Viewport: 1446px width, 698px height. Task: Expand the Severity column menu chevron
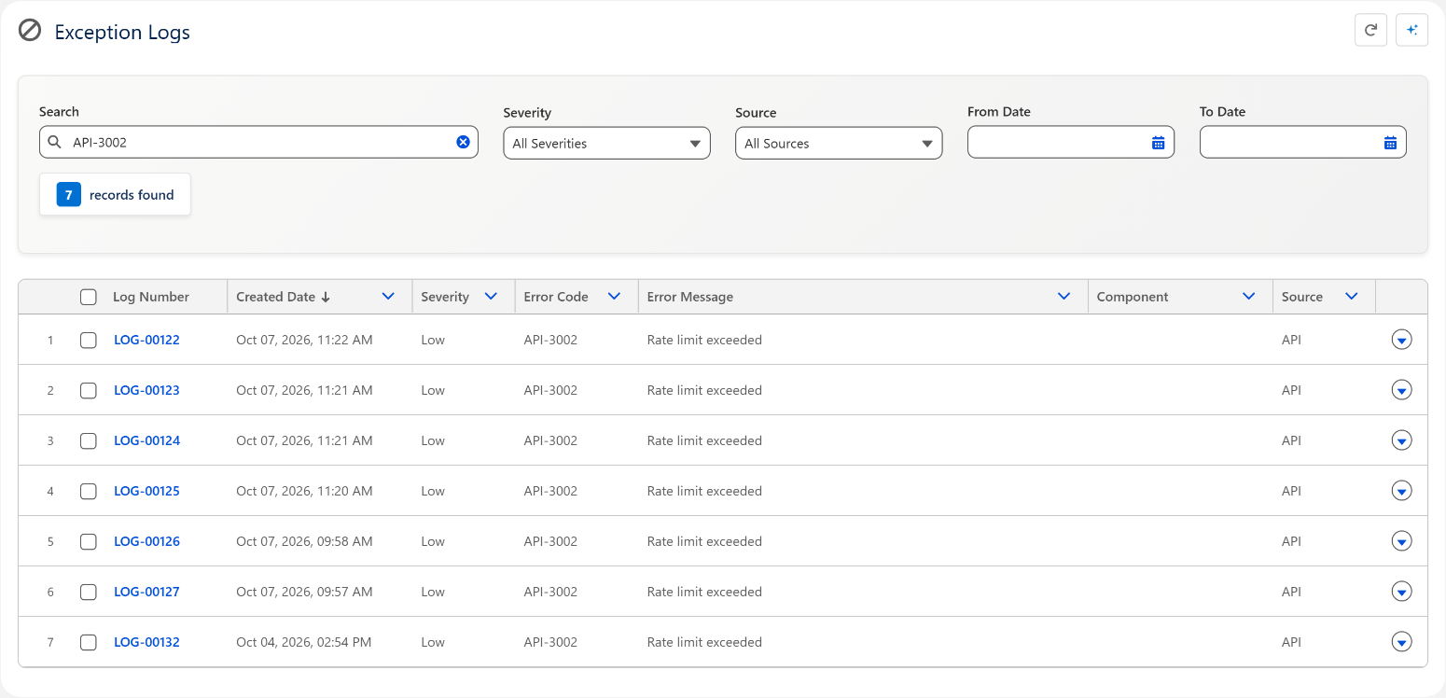pyautogui.click(x=491, y=297)
